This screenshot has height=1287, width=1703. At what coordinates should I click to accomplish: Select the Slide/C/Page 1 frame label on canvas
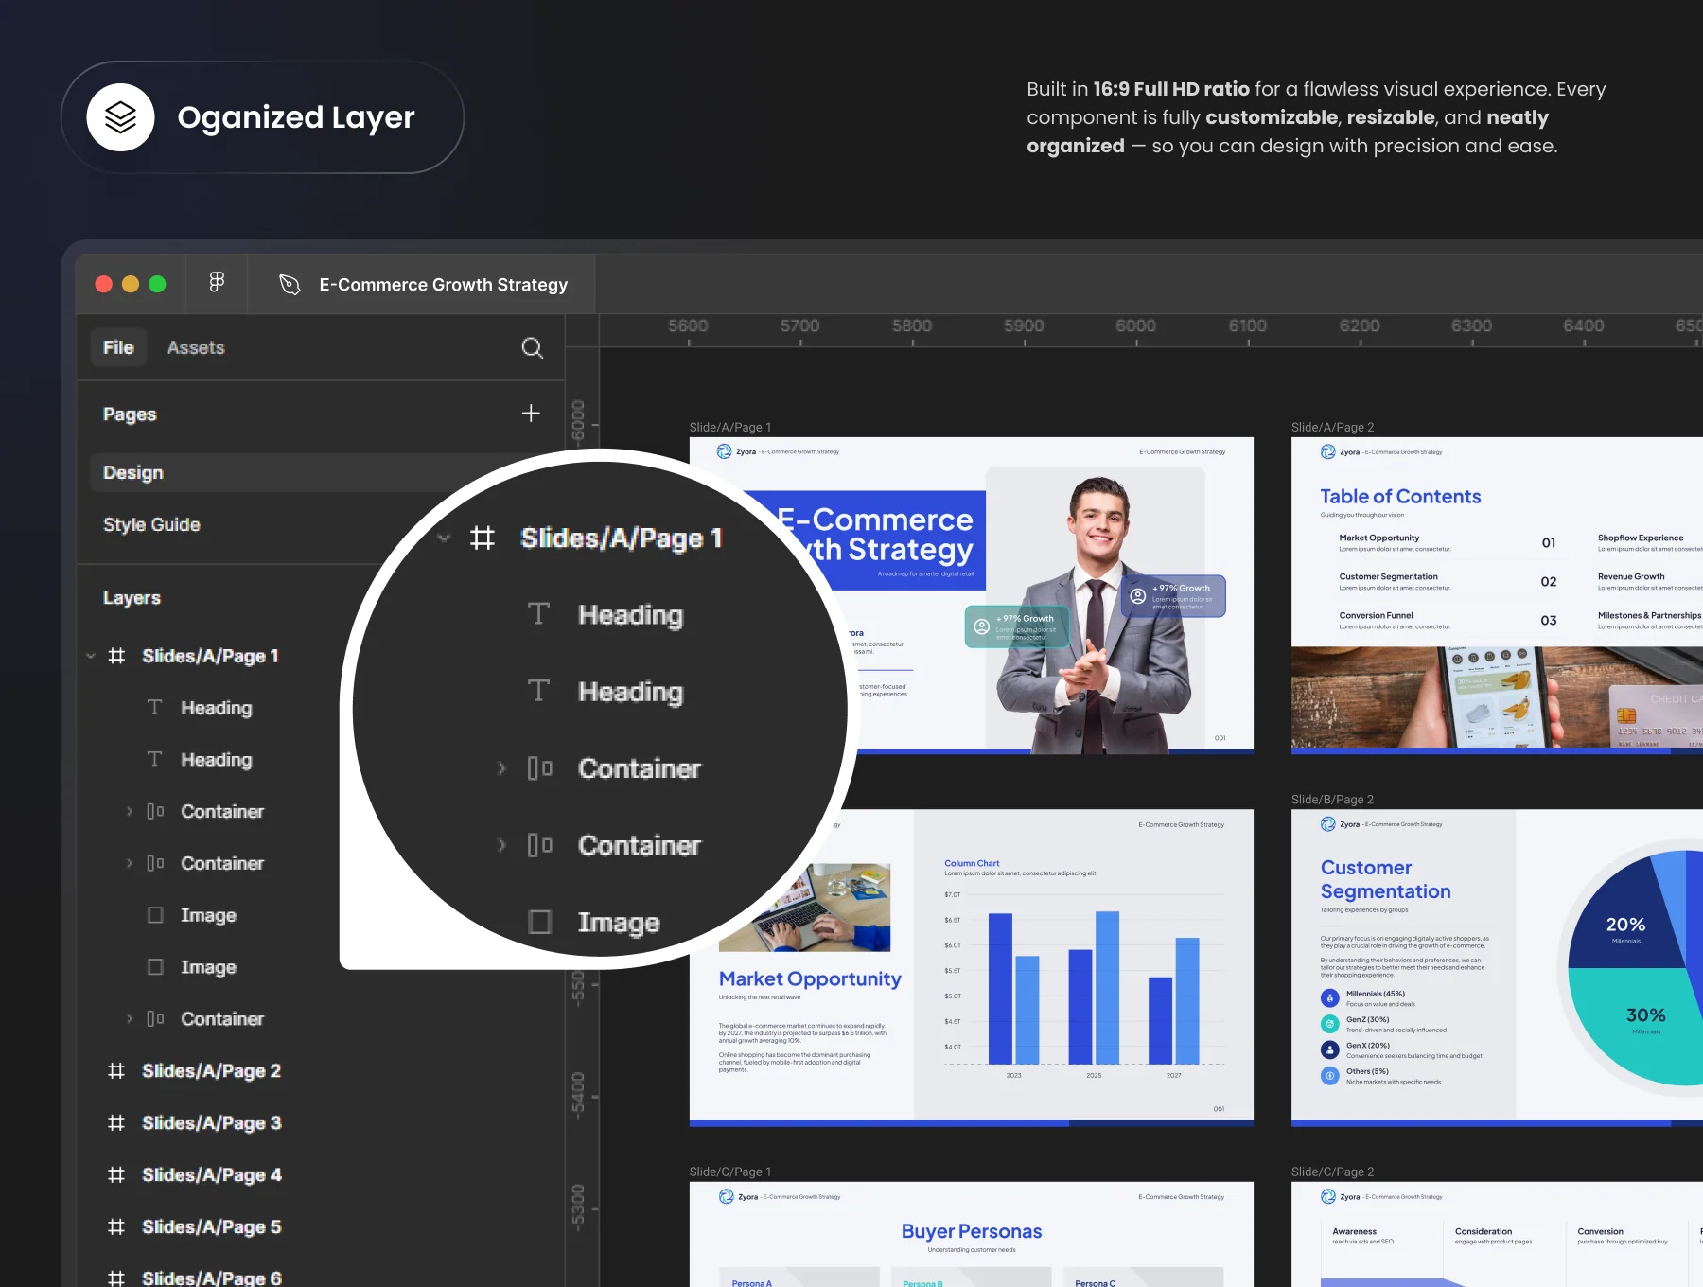[x=730, y=1172]
